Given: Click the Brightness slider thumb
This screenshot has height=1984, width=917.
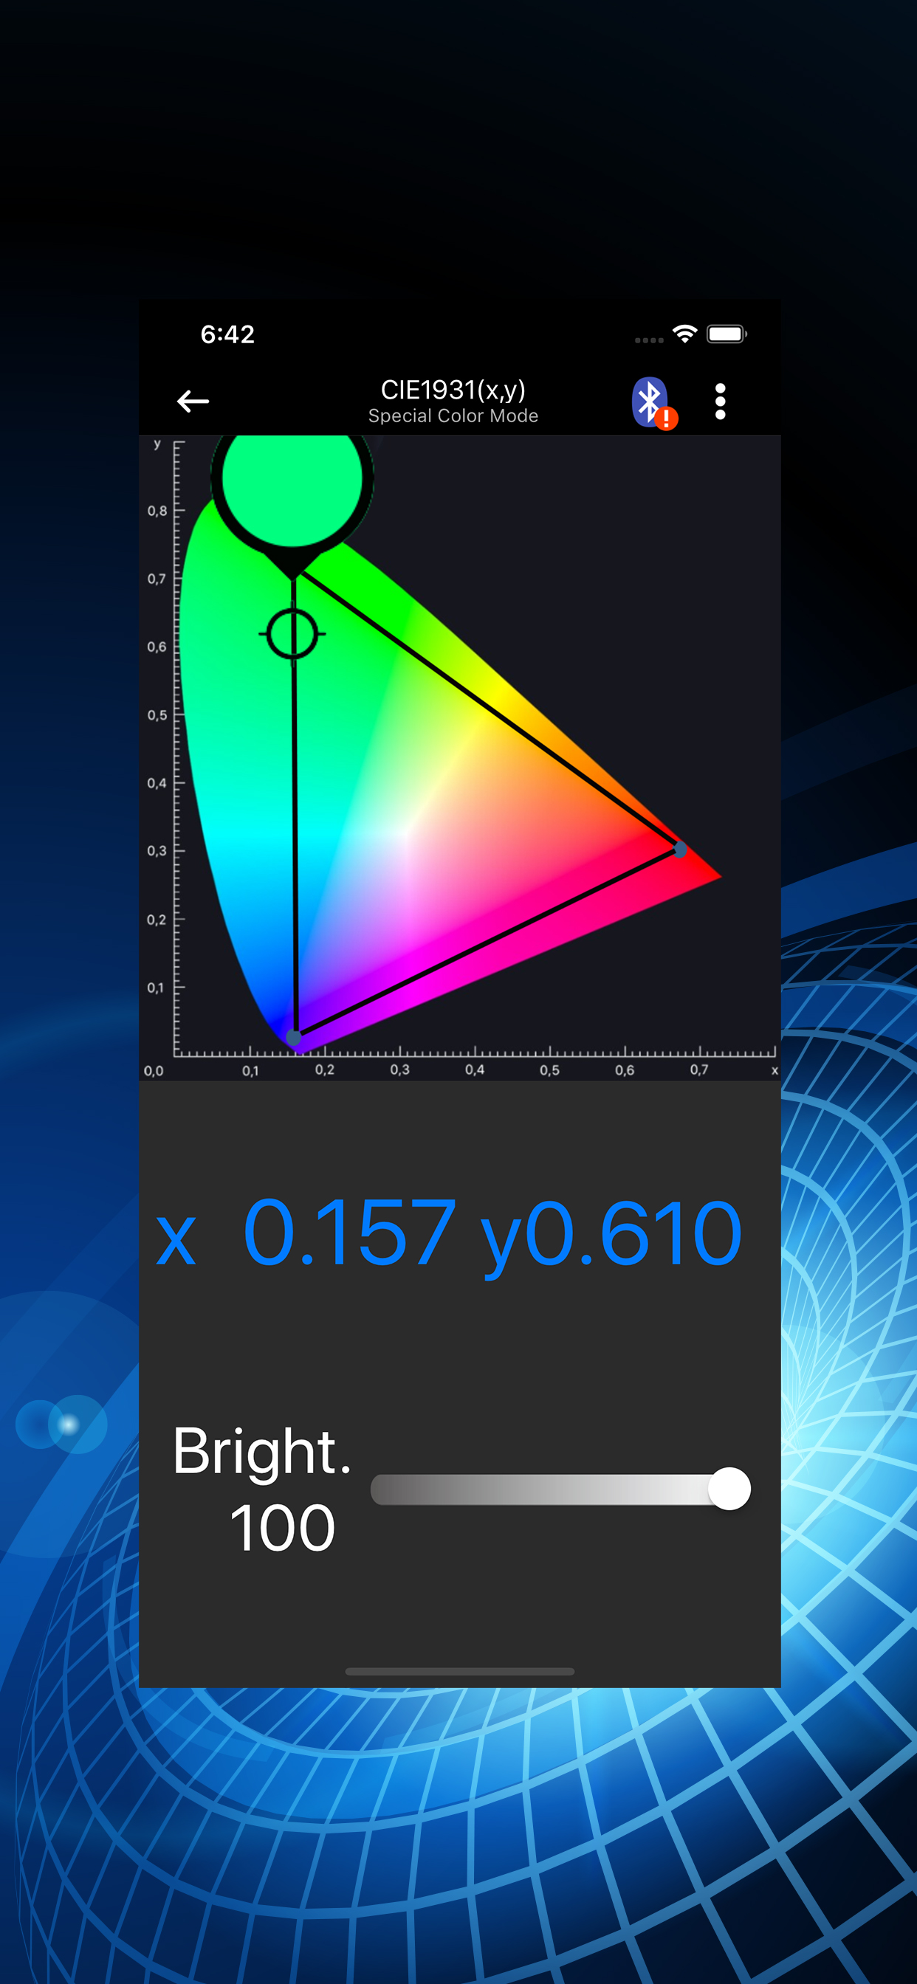Looking at the screenshot, I should point(729,1489).
